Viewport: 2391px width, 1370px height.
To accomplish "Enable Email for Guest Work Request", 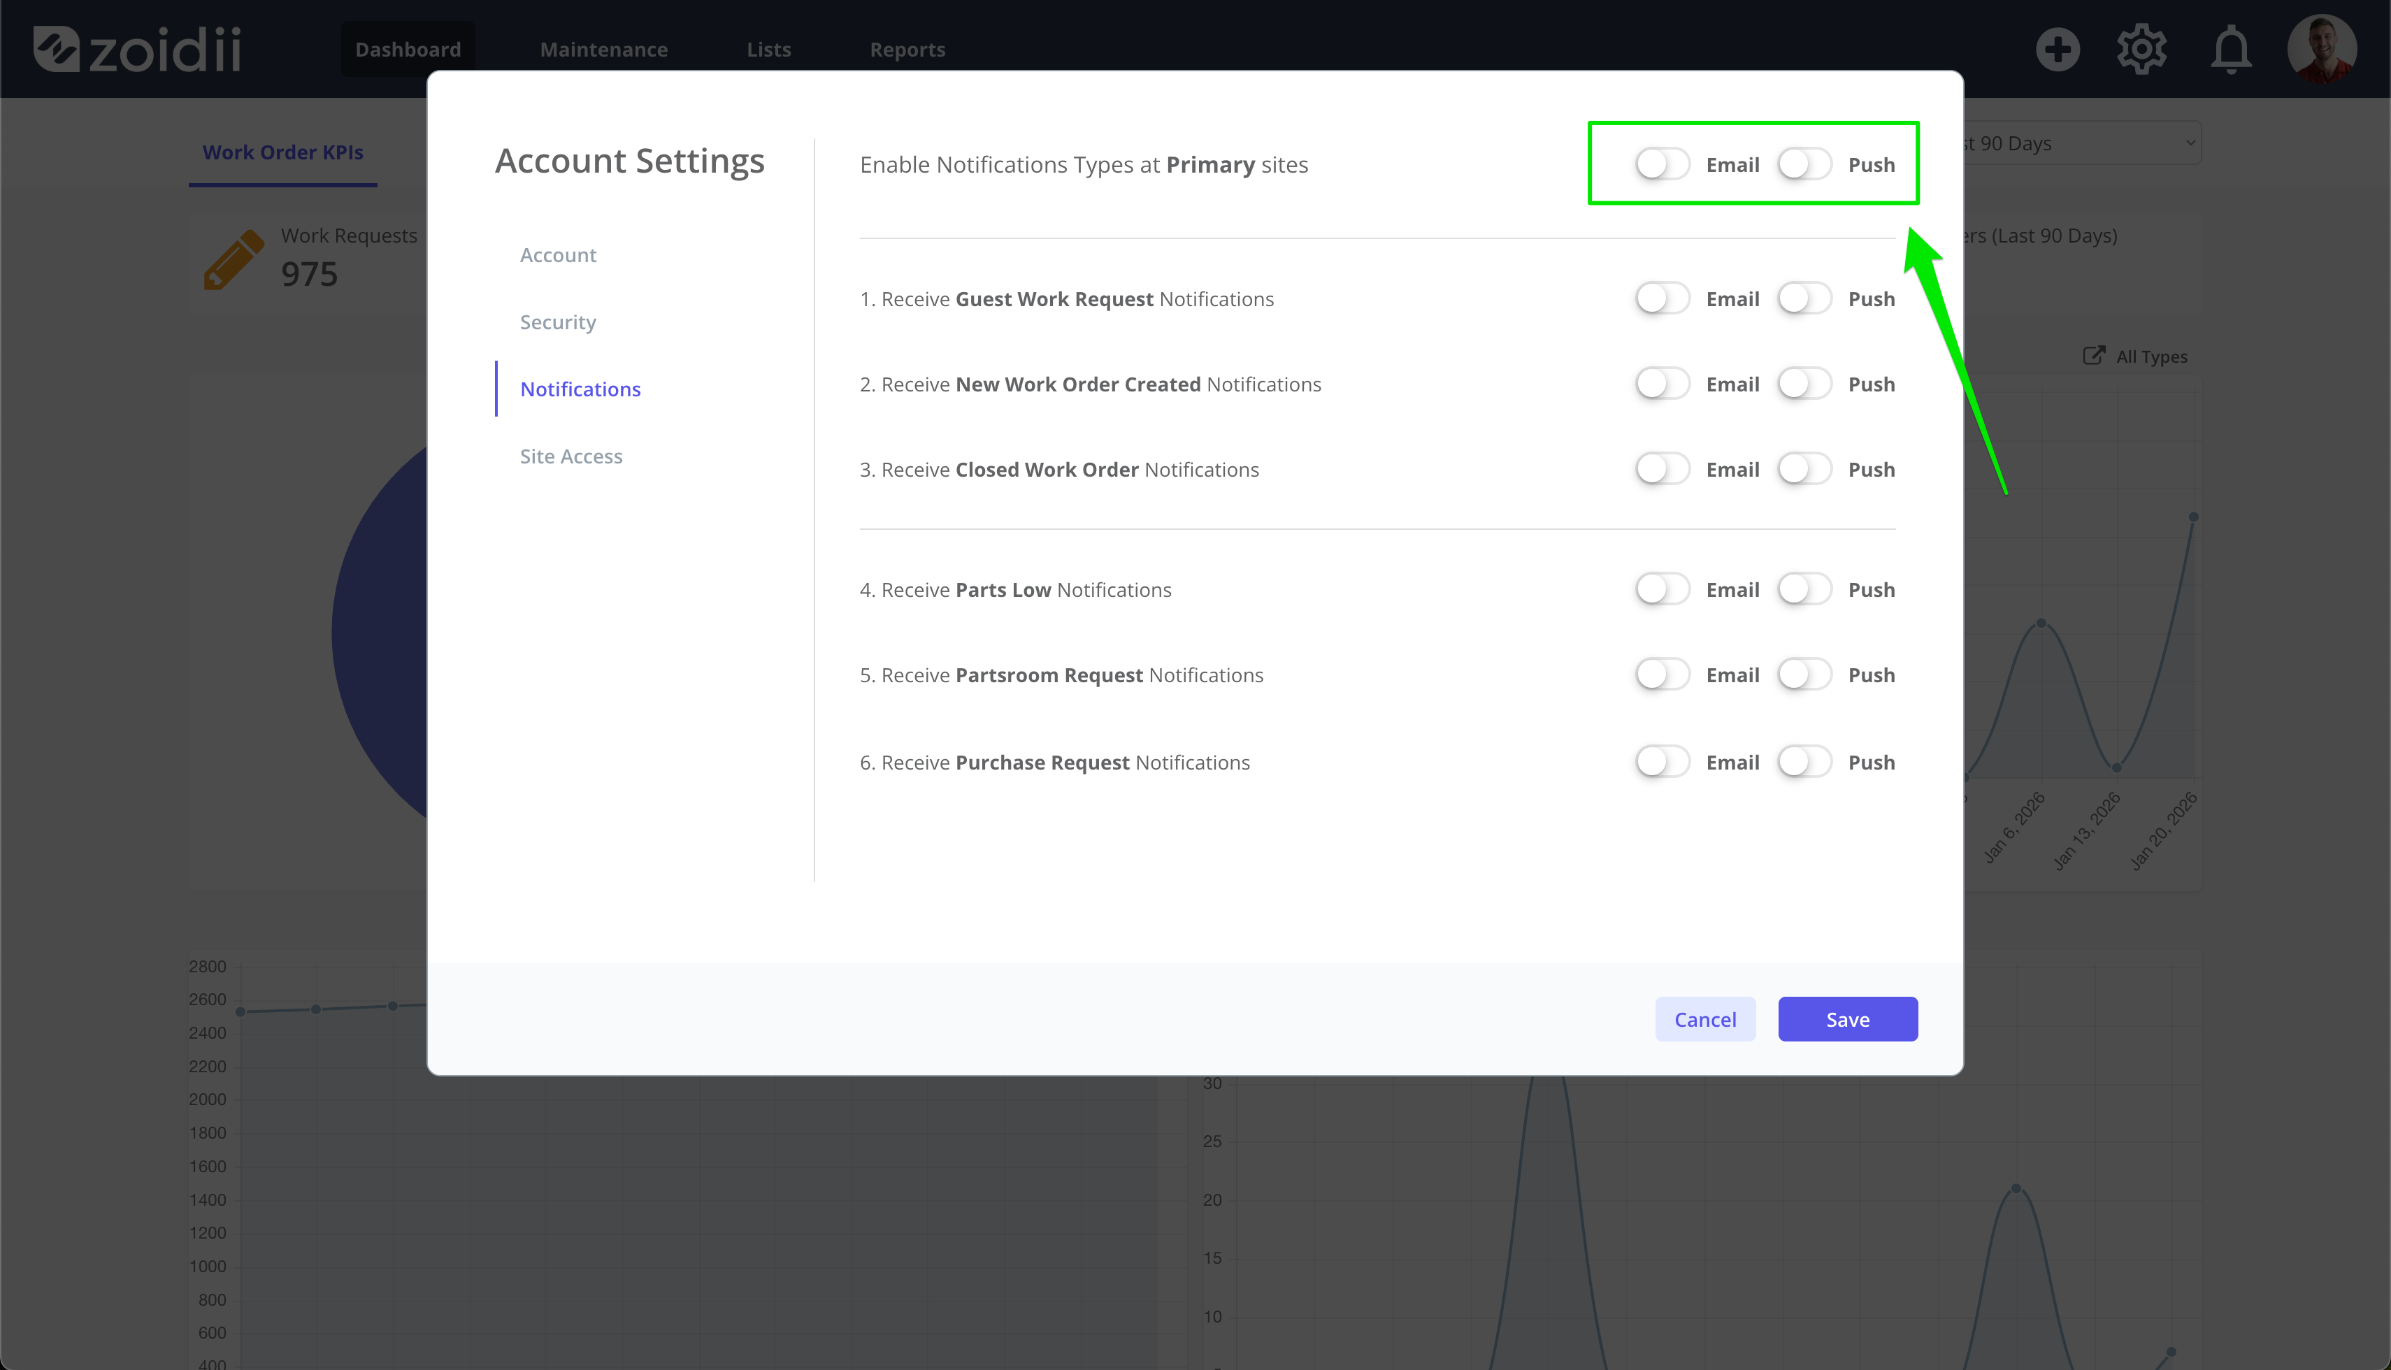I will point(1662,298).
